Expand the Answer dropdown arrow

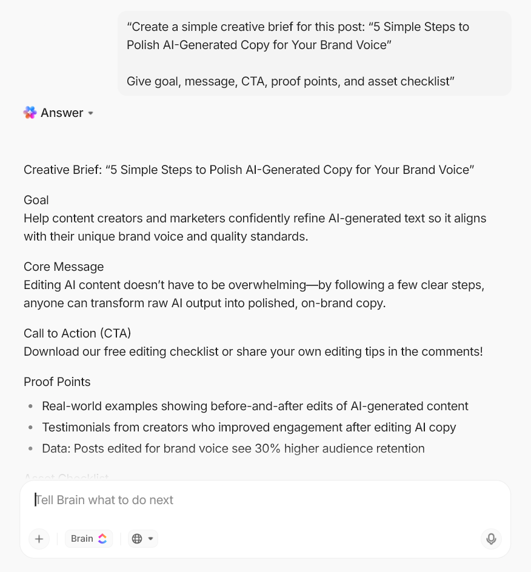pyautogui.click(x=91, y=113)
